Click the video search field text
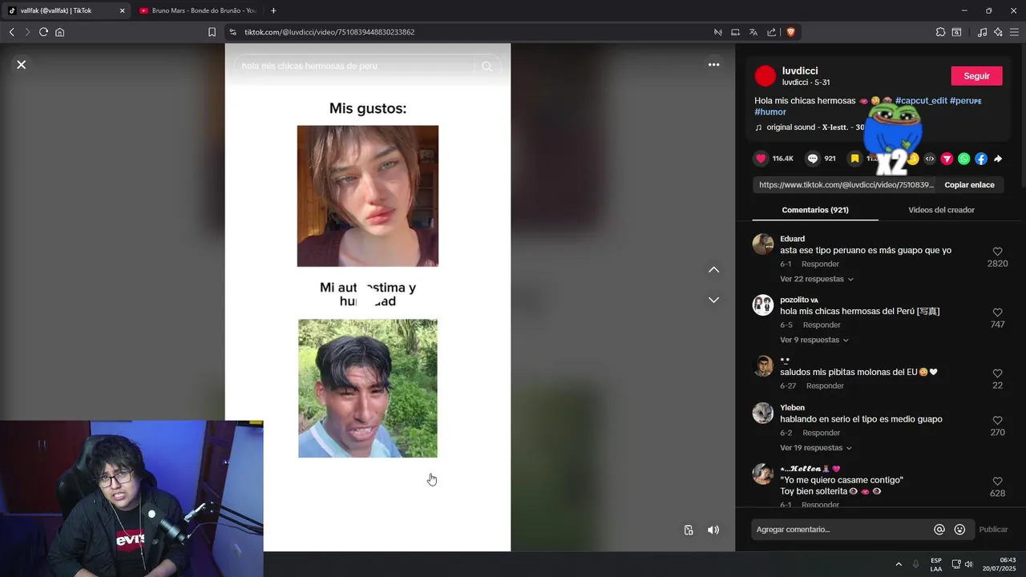The image size is (1026, 577). [x=309, y=66]
